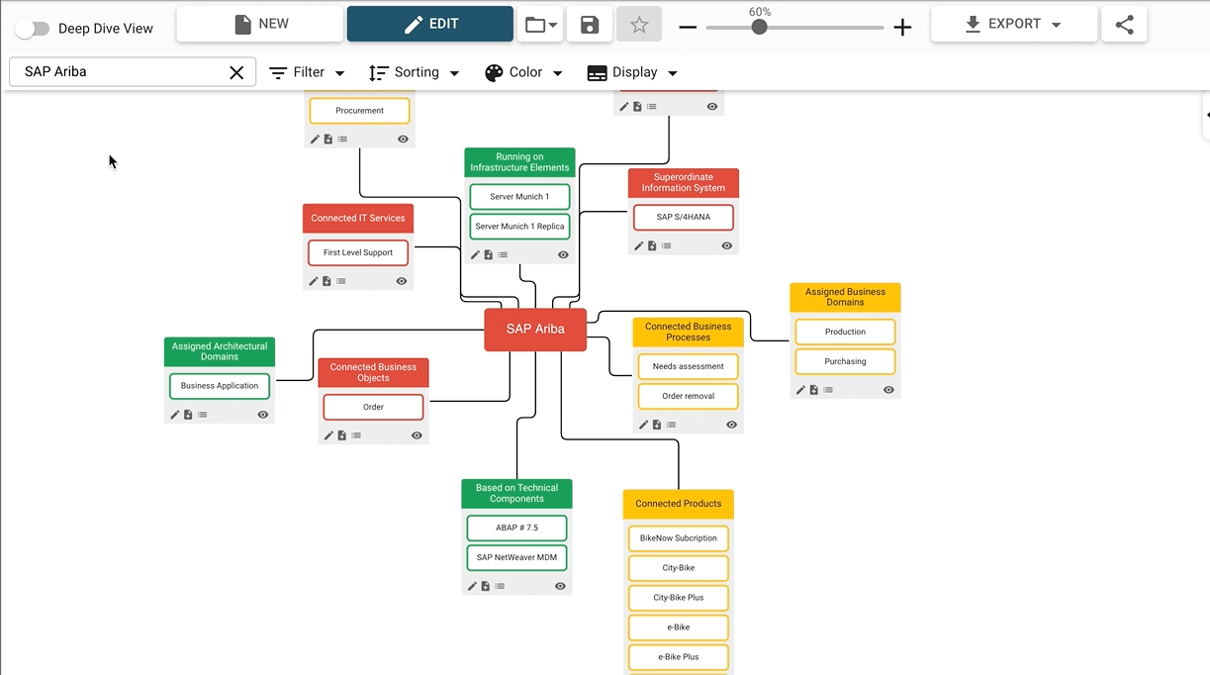Click the zoom in plus icon
The height and width of the screenshot is (675, 1210).
[x=902, y=28]
